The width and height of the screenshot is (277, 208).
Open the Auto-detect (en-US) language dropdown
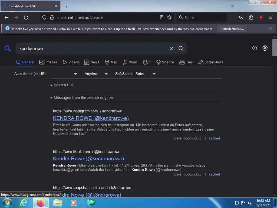[46, 74]
